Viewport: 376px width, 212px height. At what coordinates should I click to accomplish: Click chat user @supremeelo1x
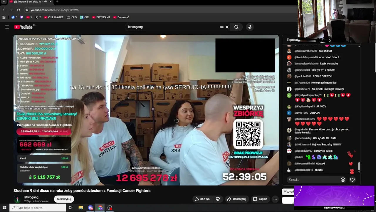pyautogui.click(x=304, y=170)
